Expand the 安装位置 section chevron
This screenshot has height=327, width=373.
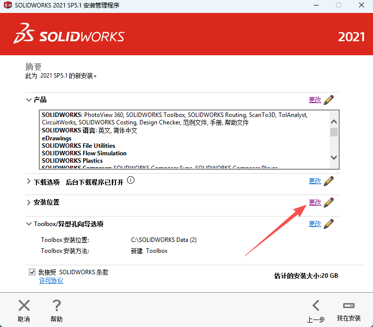[x=28, y=203]
